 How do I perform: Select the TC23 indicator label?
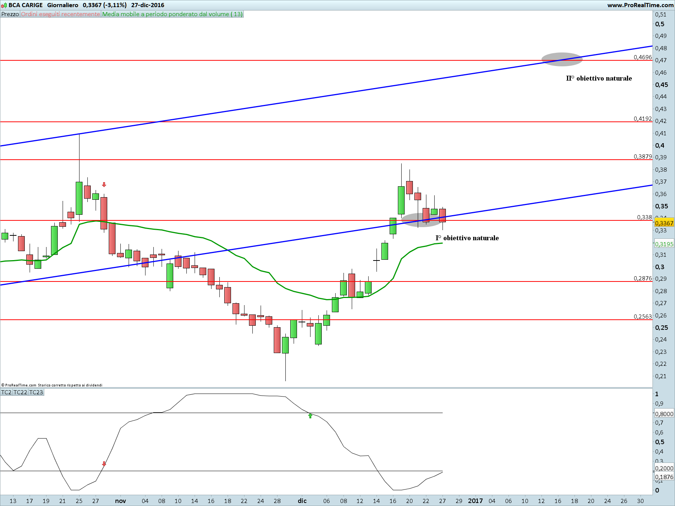[x=36, y=392]
